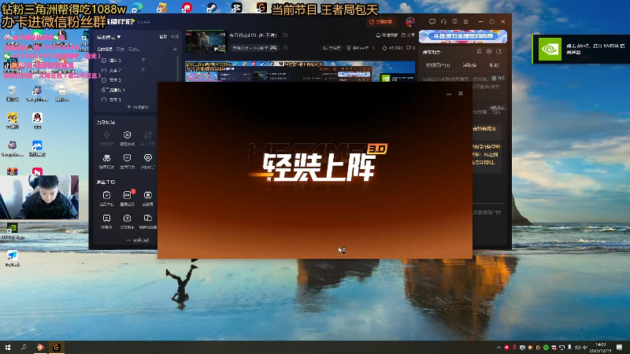This screenshot has width=630, height=354.
Task: Click the NVIDIA overlay notification
Action: click(x=581, y=49)
